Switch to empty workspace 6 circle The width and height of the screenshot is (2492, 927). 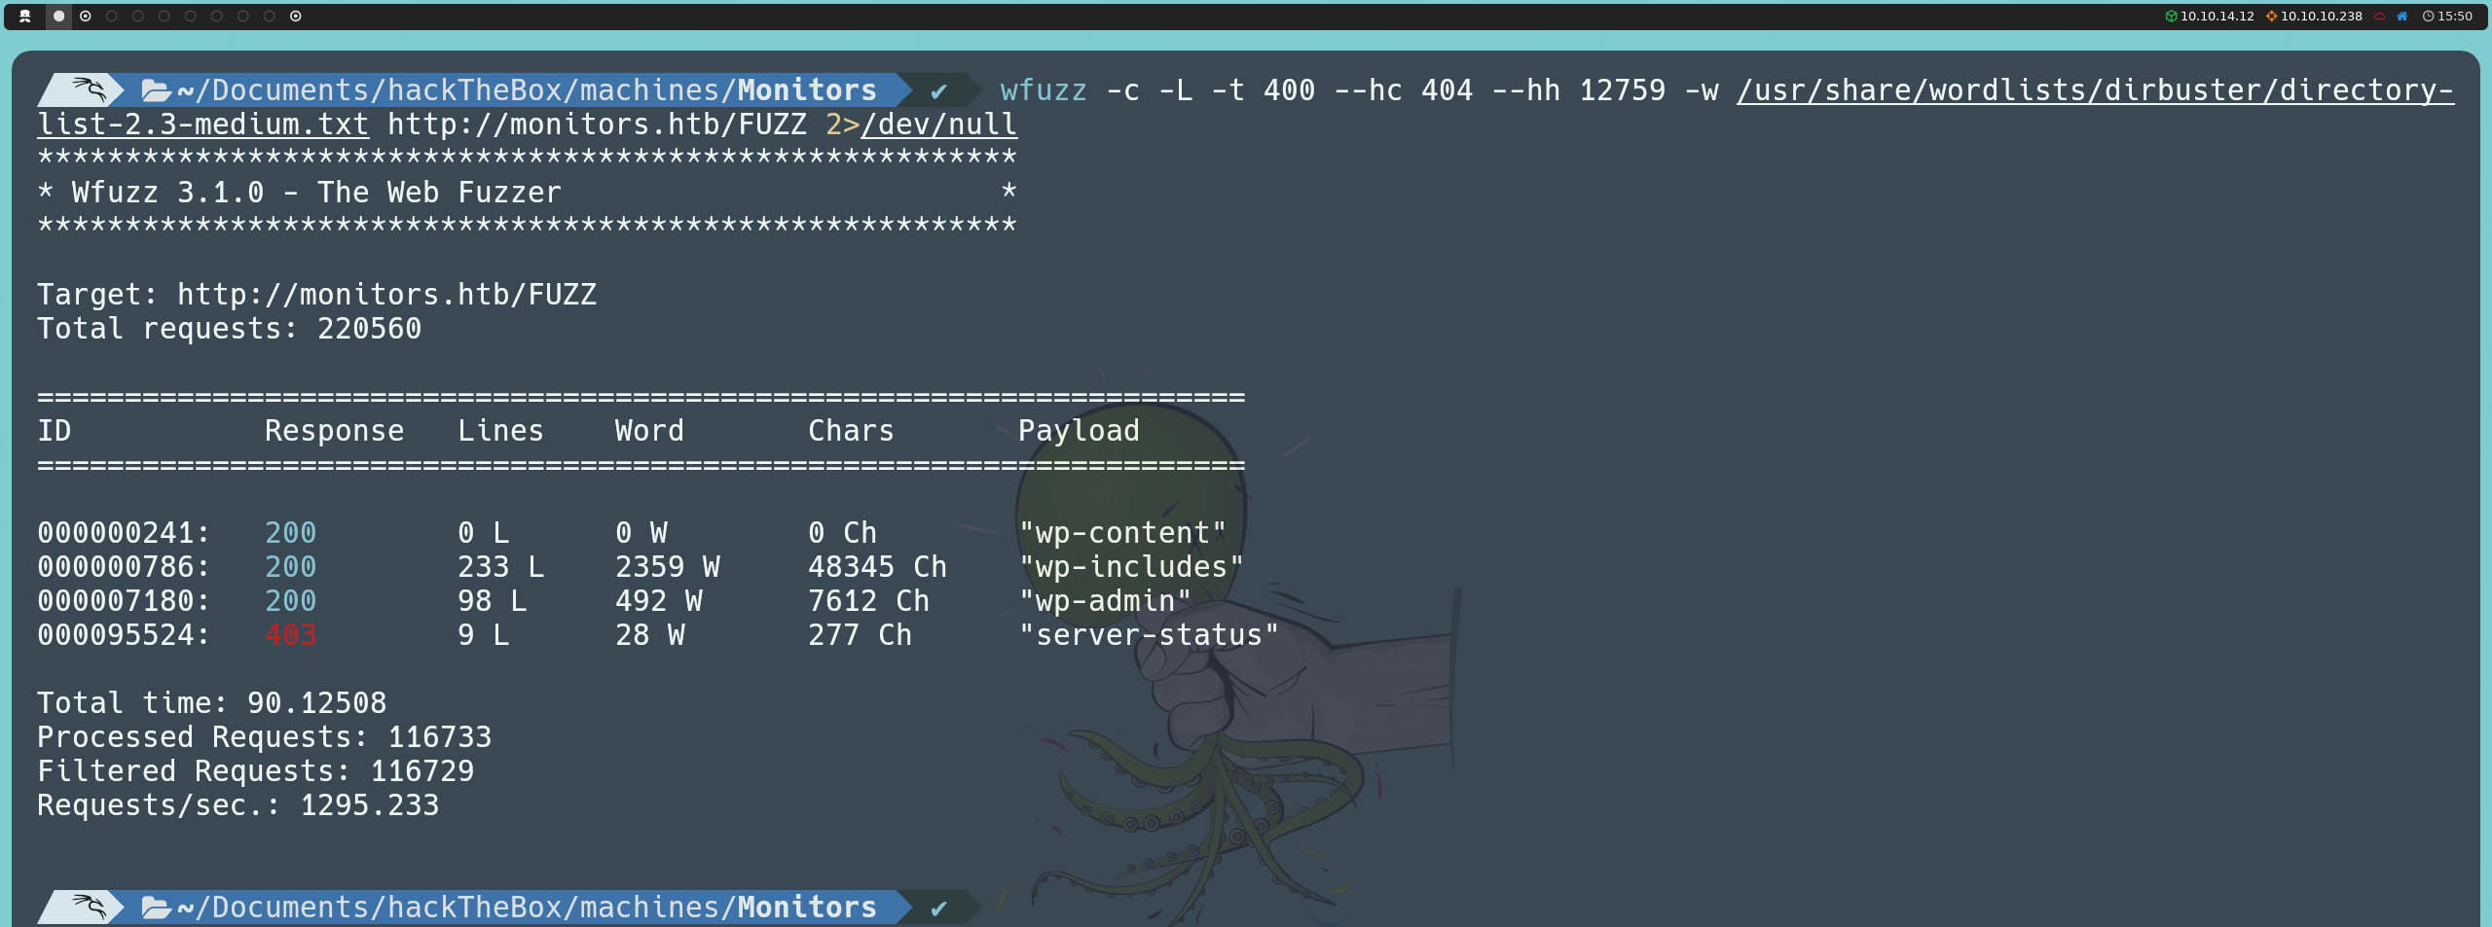click(x=191, y=17)
